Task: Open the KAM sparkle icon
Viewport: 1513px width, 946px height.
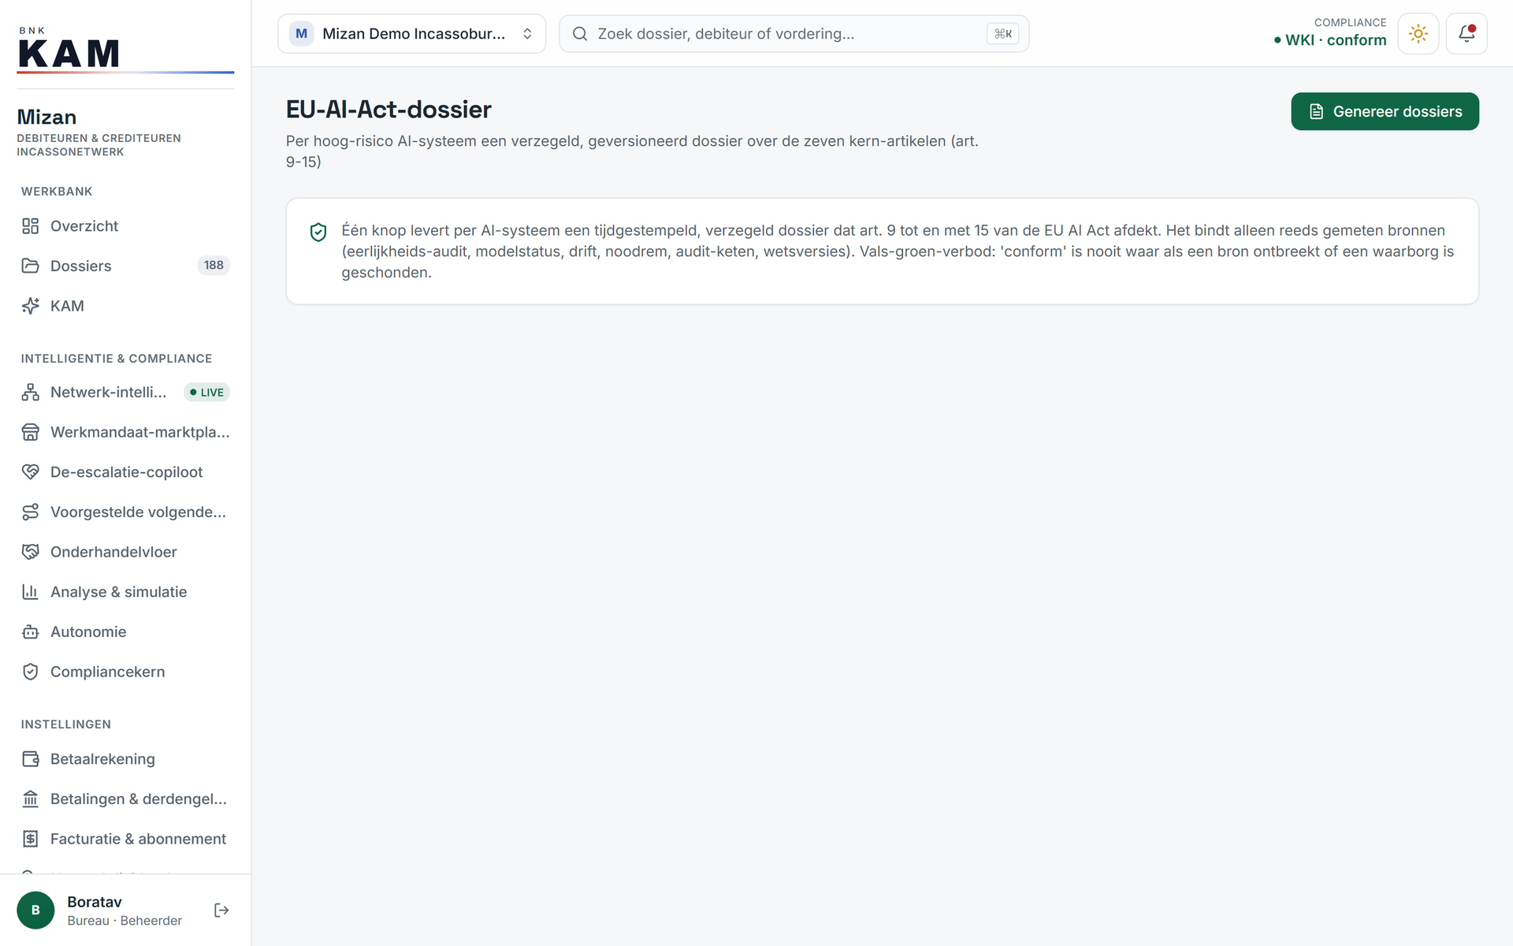Action: click(30, 306)
